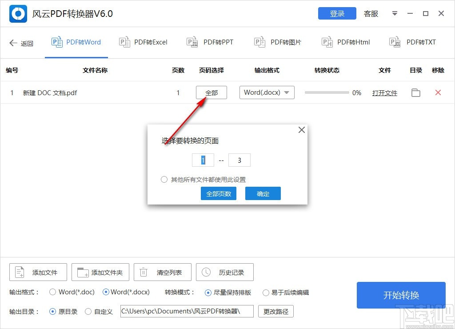Switch to the PDF转图片 tab

click(278, 42)
